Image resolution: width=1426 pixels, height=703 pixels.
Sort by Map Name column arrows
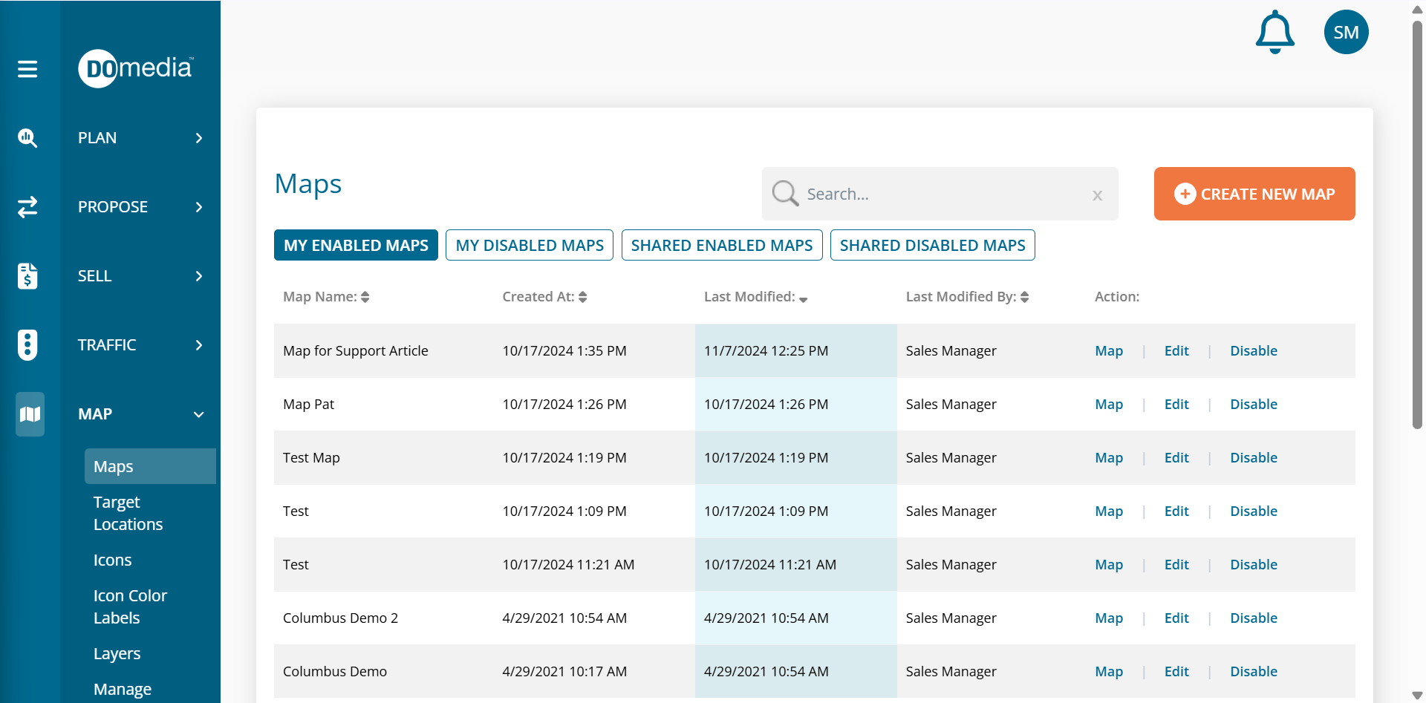(x=365, y=297)
